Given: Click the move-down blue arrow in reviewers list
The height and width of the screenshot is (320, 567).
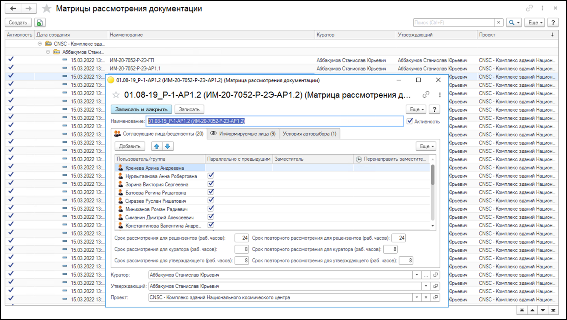Looking at the screenshot, I should click(x=167, y=146).
